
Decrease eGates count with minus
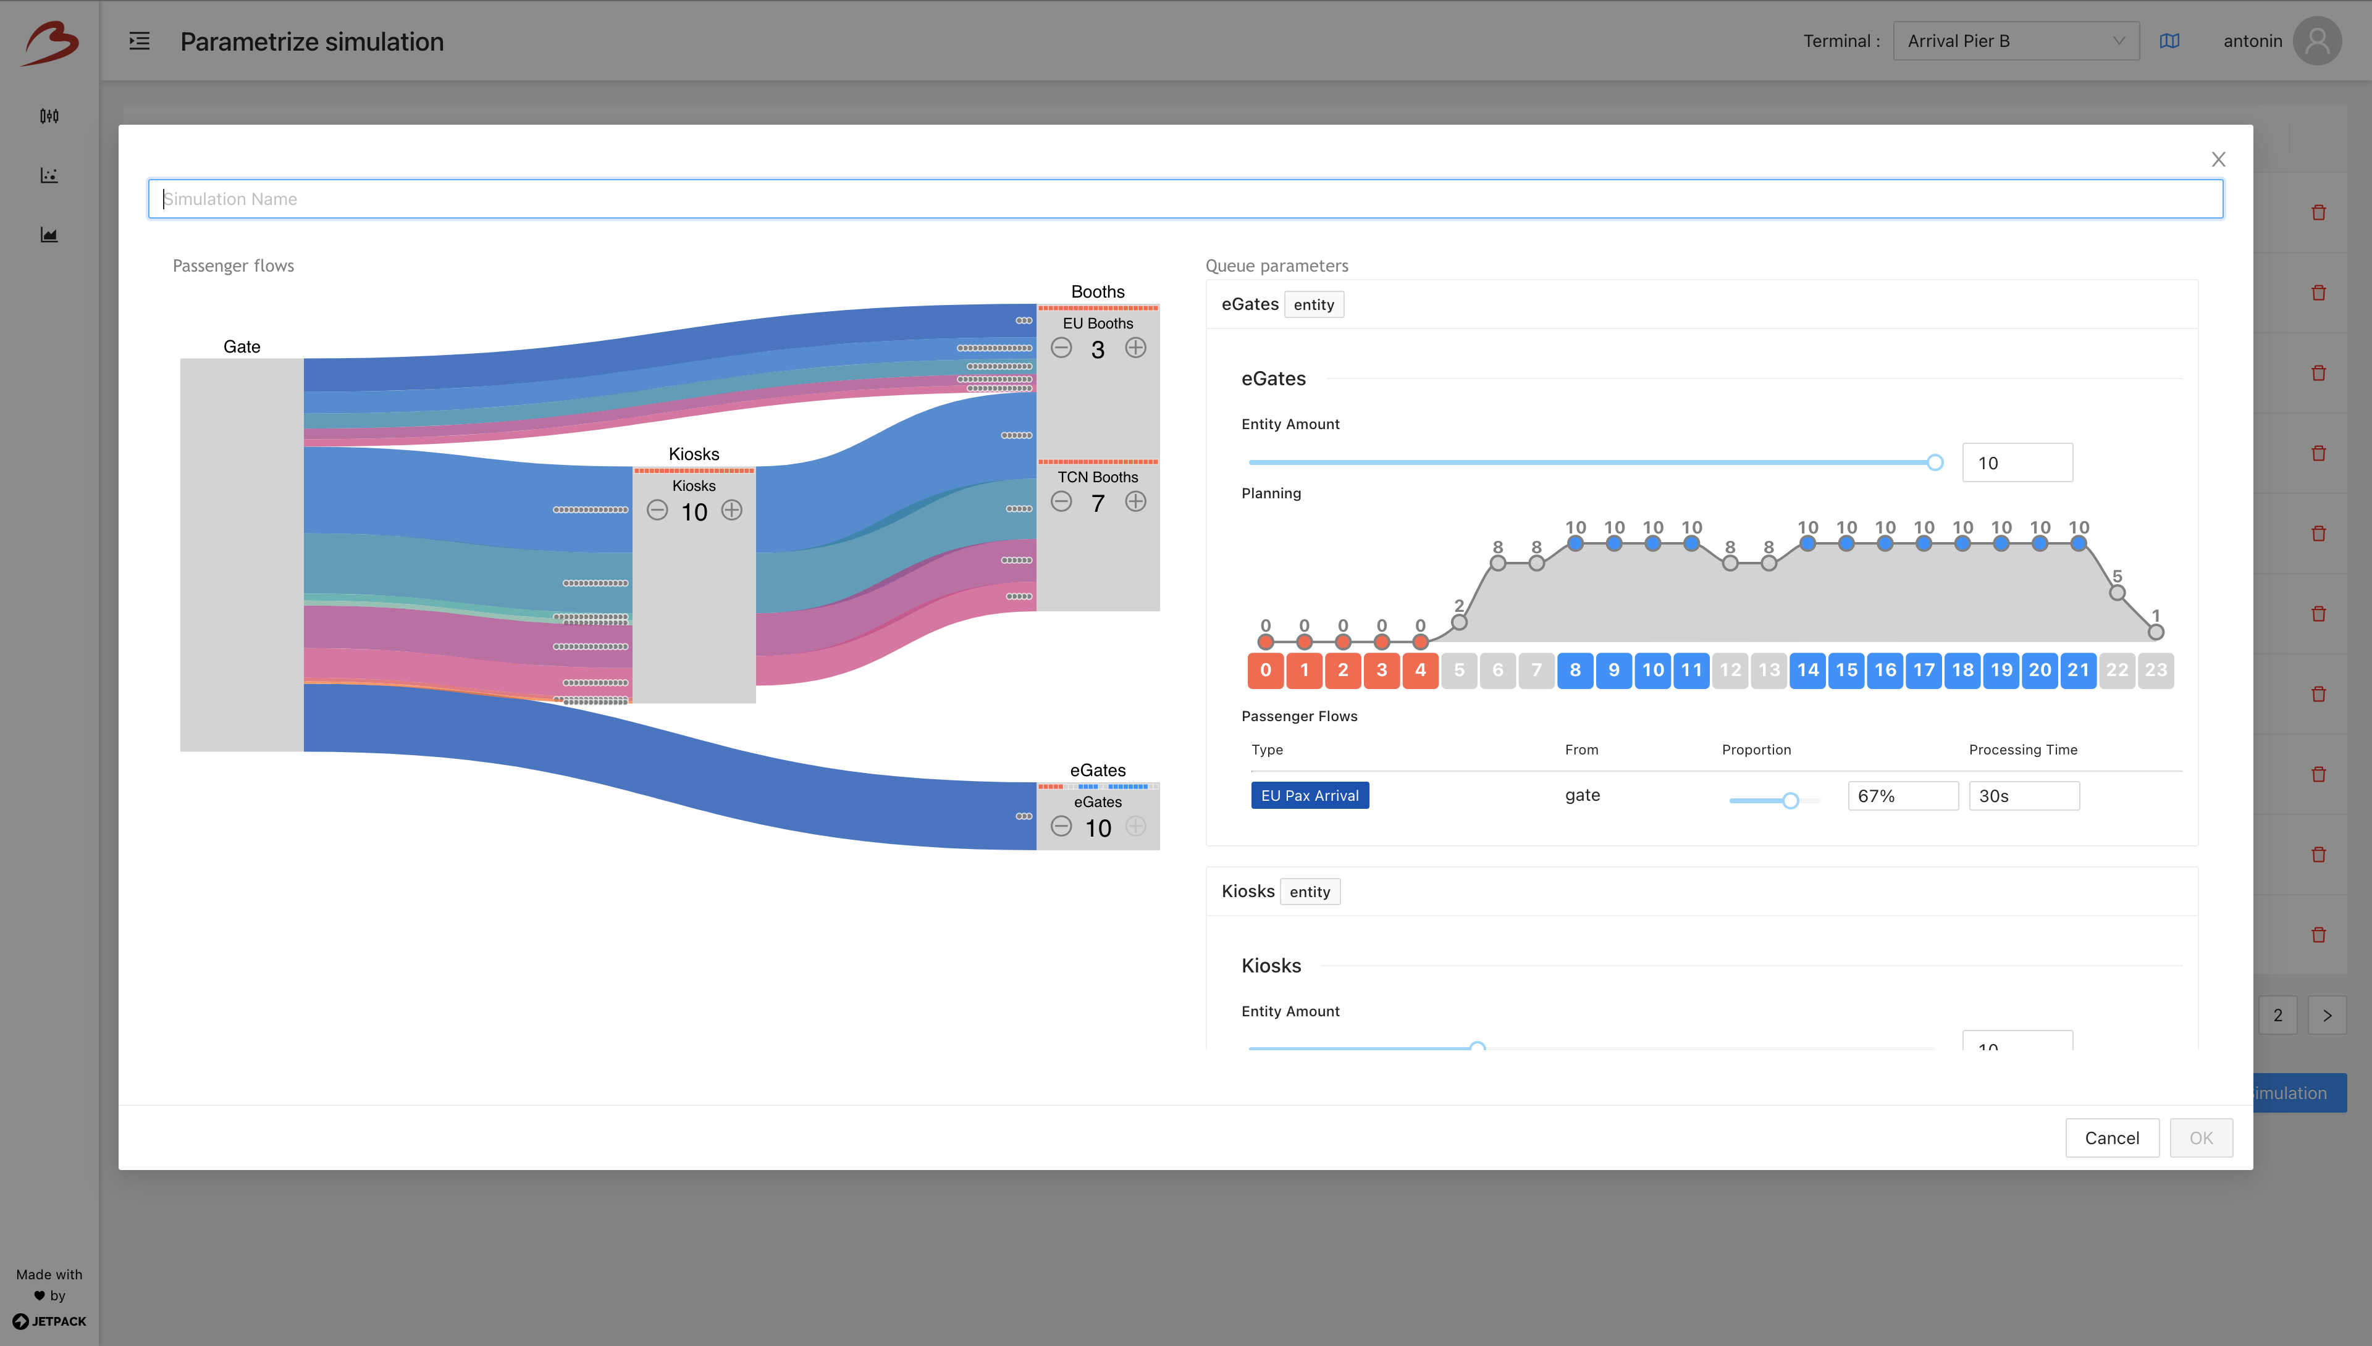coord(1062,827)
